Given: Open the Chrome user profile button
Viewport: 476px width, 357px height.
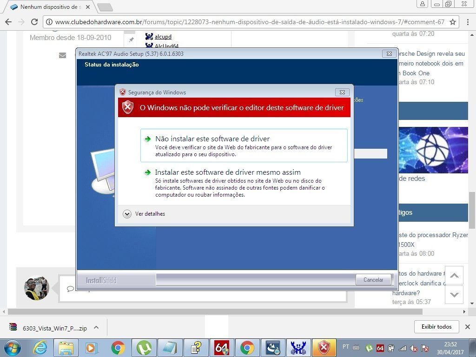Looking at the screenshot, I should point(422,4).
